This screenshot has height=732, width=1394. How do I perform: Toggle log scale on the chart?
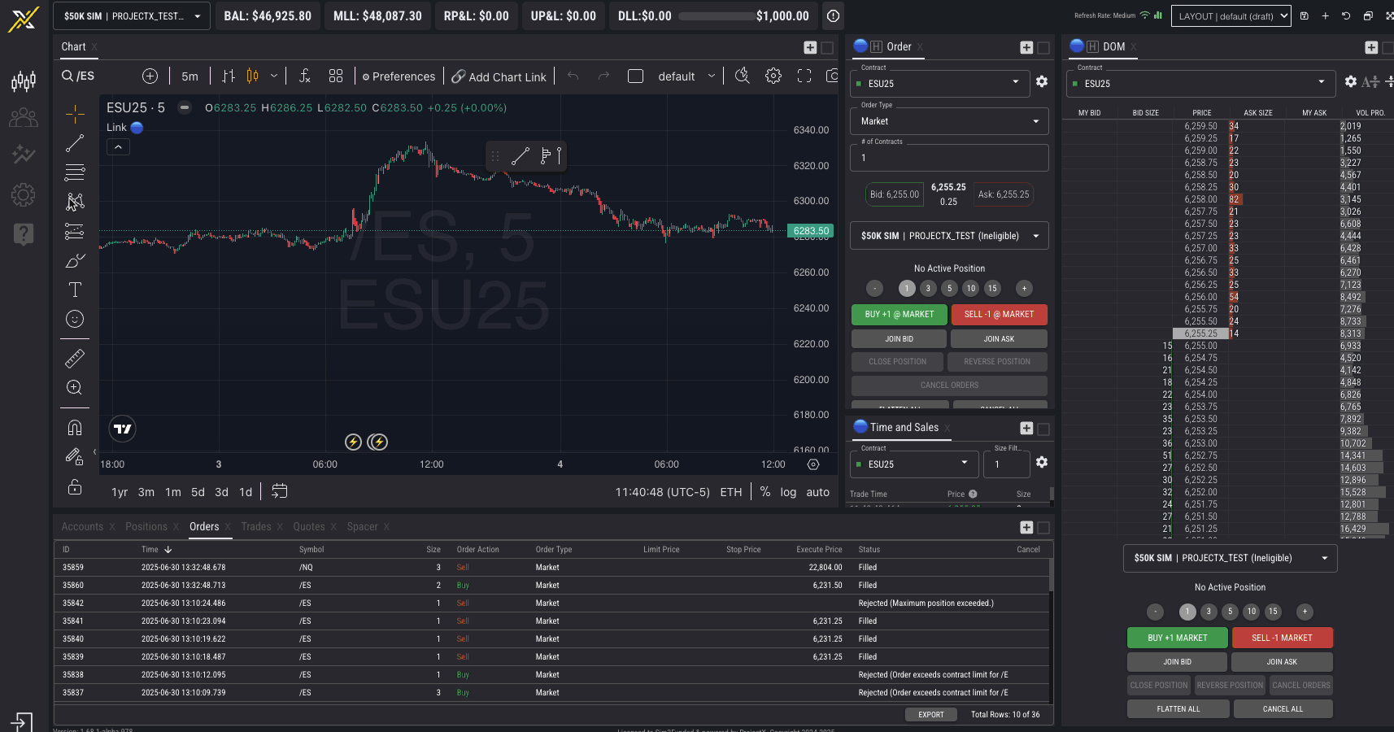pyautogui.click(x=788, y=492)
